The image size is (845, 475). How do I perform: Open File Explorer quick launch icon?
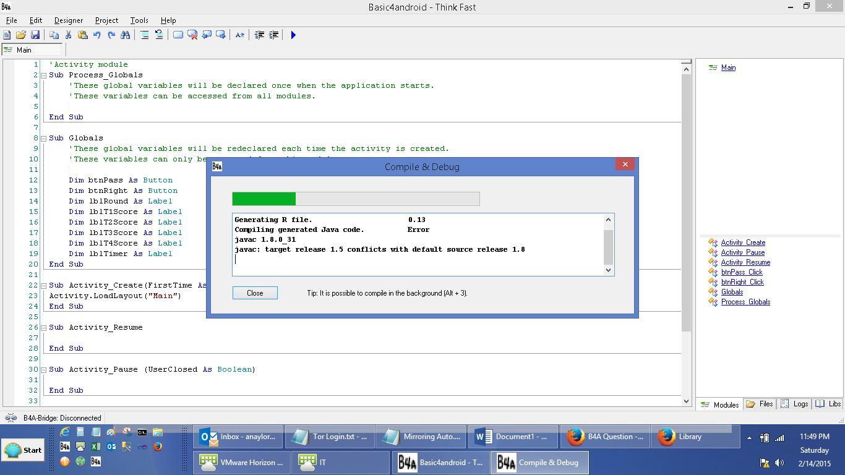158,432
